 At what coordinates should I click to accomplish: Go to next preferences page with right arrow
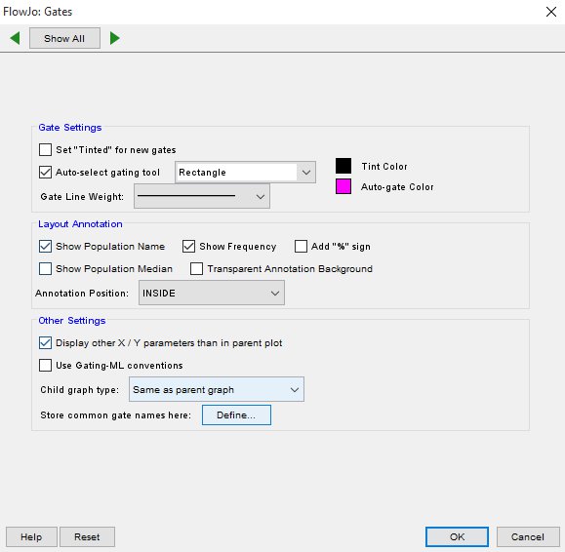(114, 38)
